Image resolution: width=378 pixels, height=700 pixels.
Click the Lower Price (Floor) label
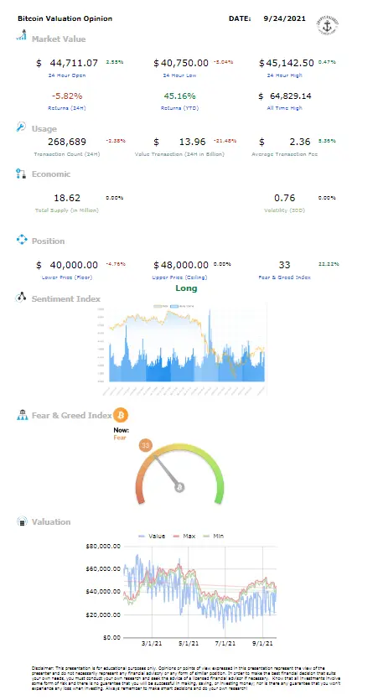click(67, 277)
